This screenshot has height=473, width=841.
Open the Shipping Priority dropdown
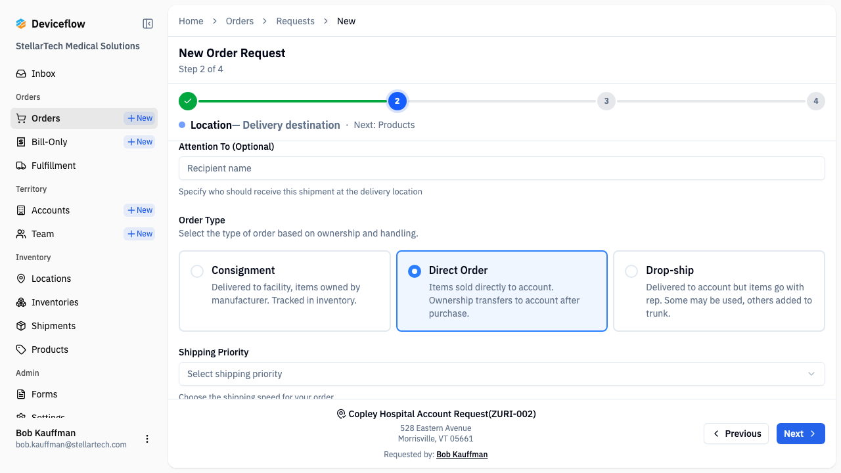tap(502, 374)
